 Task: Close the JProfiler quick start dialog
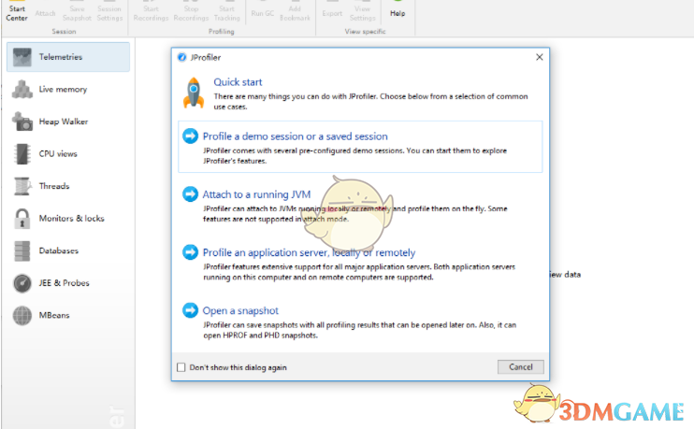coord(539,57)
